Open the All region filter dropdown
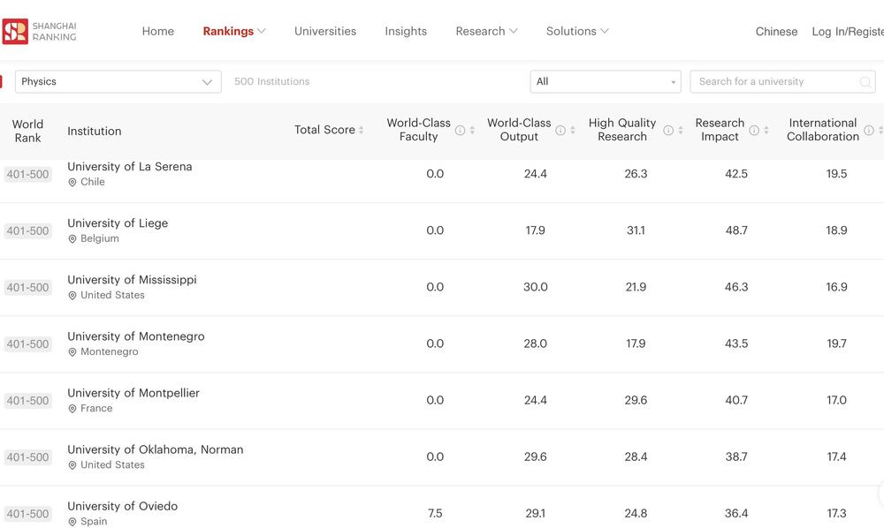884x528 pixels. [606, 81]
